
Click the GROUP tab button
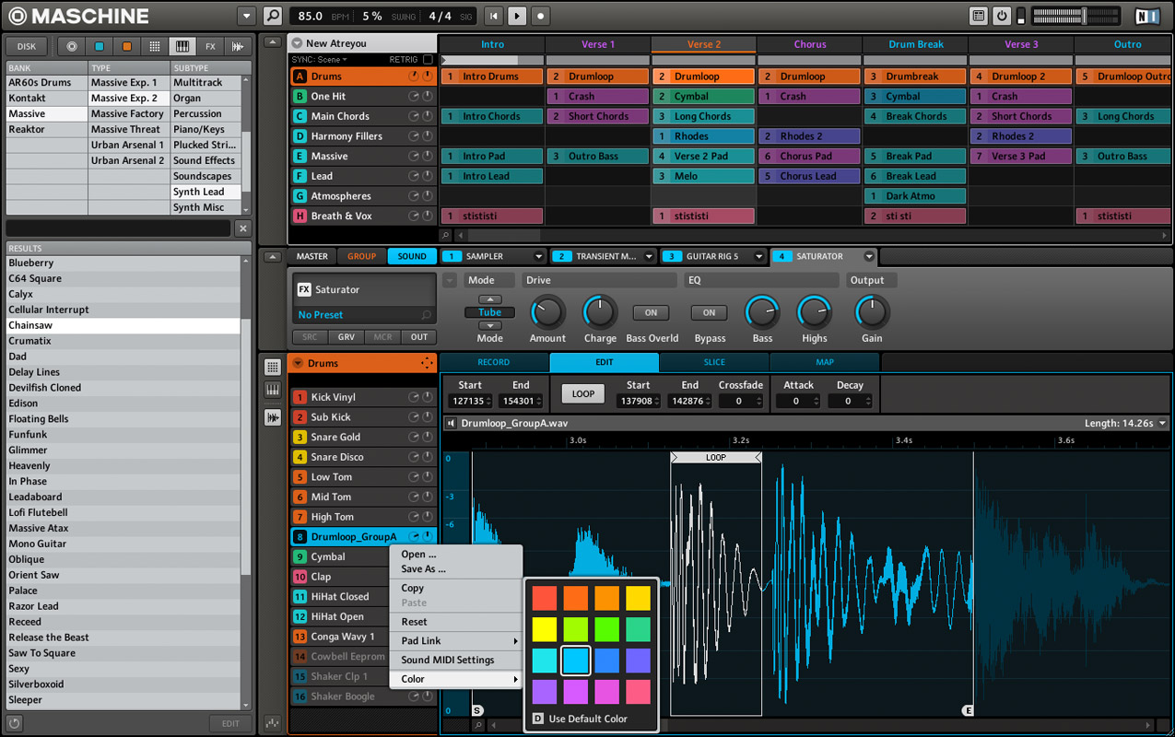click(361, 257)
